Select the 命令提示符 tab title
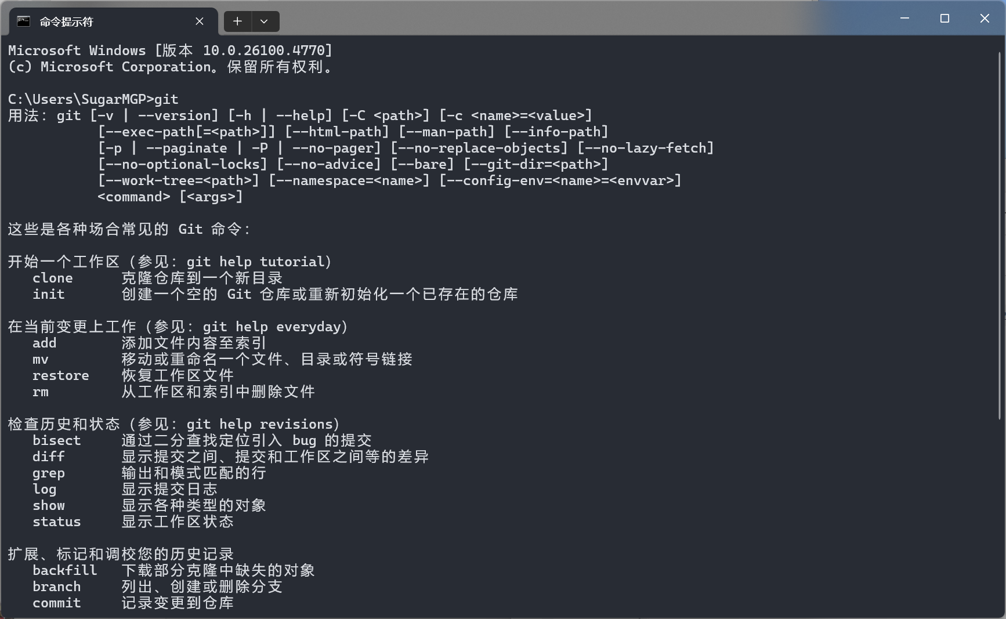Screen dimensions: 1006x619 (66, 22)
